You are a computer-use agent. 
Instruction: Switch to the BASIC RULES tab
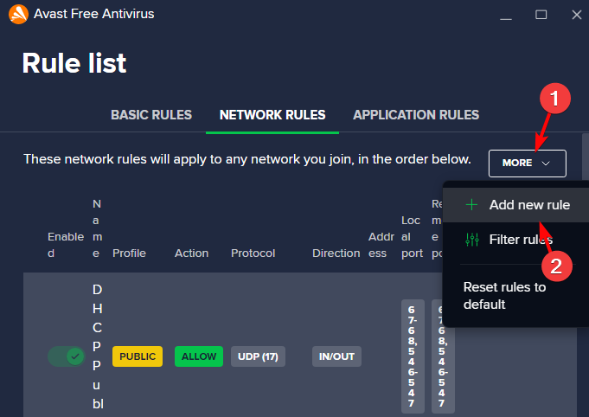point(151,115)
